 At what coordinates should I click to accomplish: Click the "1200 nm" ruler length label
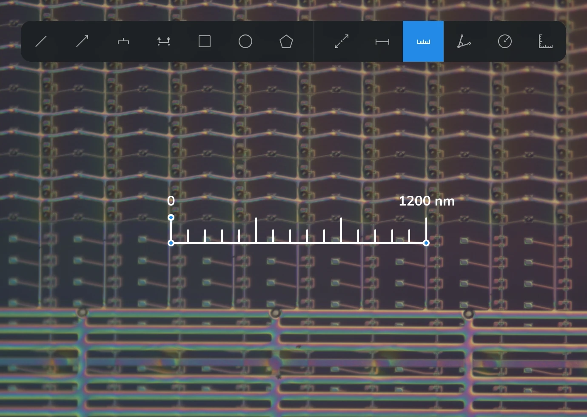[x=427, y=201]
